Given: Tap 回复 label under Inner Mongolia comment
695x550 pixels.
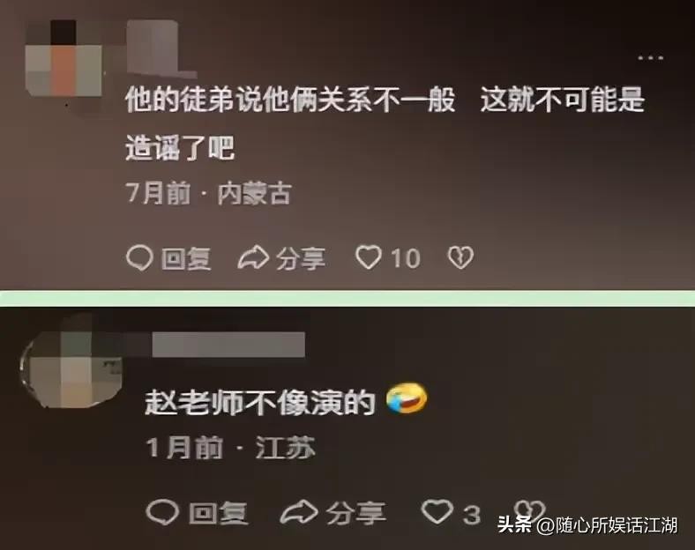Looking at the screenshot, I should (186, 259).
